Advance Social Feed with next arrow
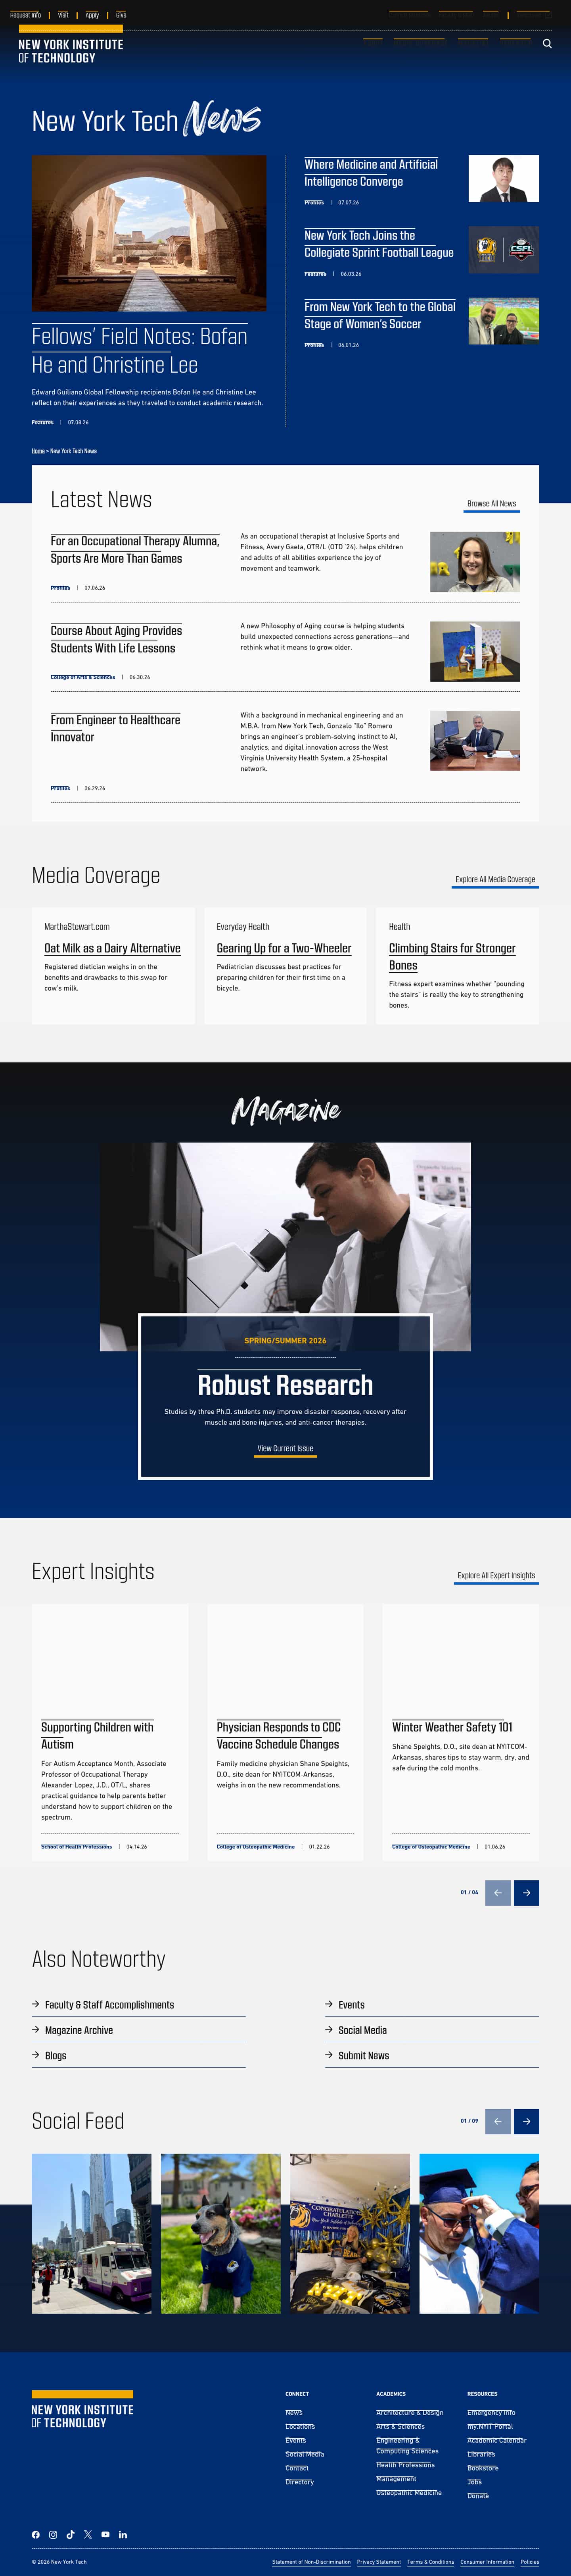The width and height of the screenshot is (571, 2576). (x=526, y=2120)
